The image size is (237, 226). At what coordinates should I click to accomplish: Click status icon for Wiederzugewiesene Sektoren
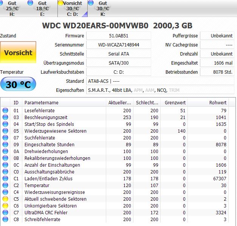pyautogui.click(x=5, y=131)
